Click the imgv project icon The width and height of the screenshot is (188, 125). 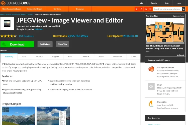tap(151, 86)
